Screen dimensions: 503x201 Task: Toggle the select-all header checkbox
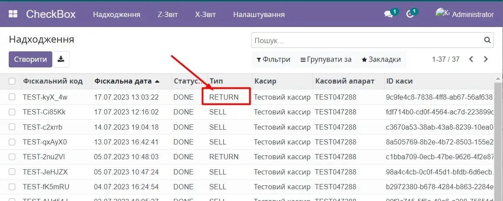12,81
